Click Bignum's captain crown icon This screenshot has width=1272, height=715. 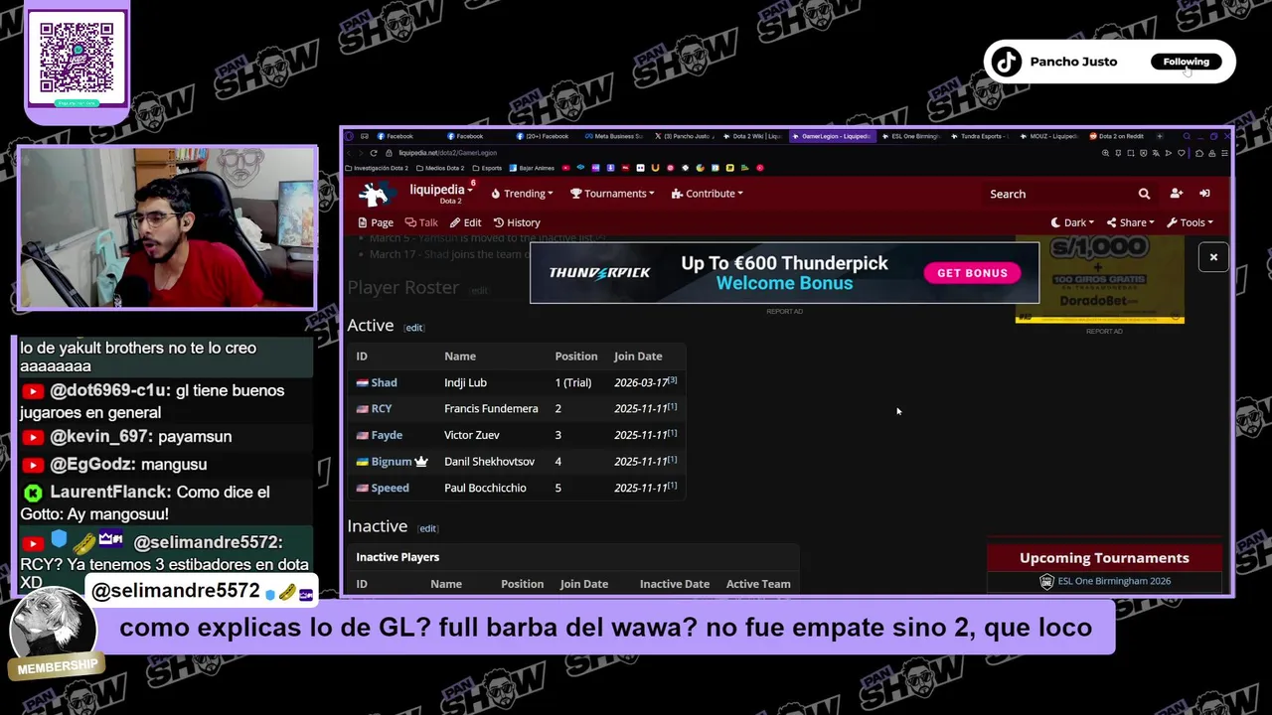[x=421, y=461]
